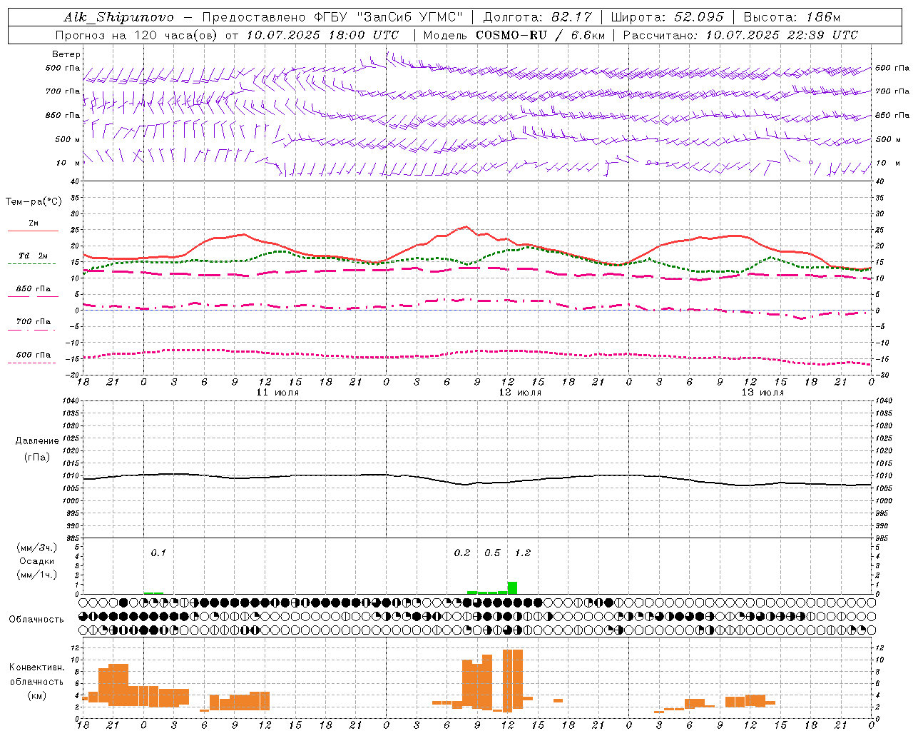This screenshot has height=731, width=913.
Task: Click the precipitation value '0.2'
Action: click(x=462, y=553)
